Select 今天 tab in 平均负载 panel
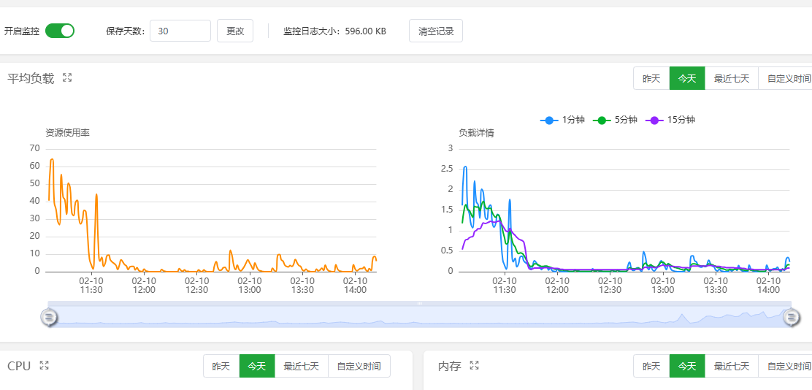This screenshot has width=812, height=390. coord(687,78)
